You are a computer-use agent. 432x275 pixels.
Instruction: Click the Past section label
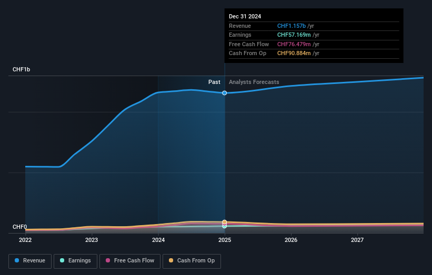[214, 82]
